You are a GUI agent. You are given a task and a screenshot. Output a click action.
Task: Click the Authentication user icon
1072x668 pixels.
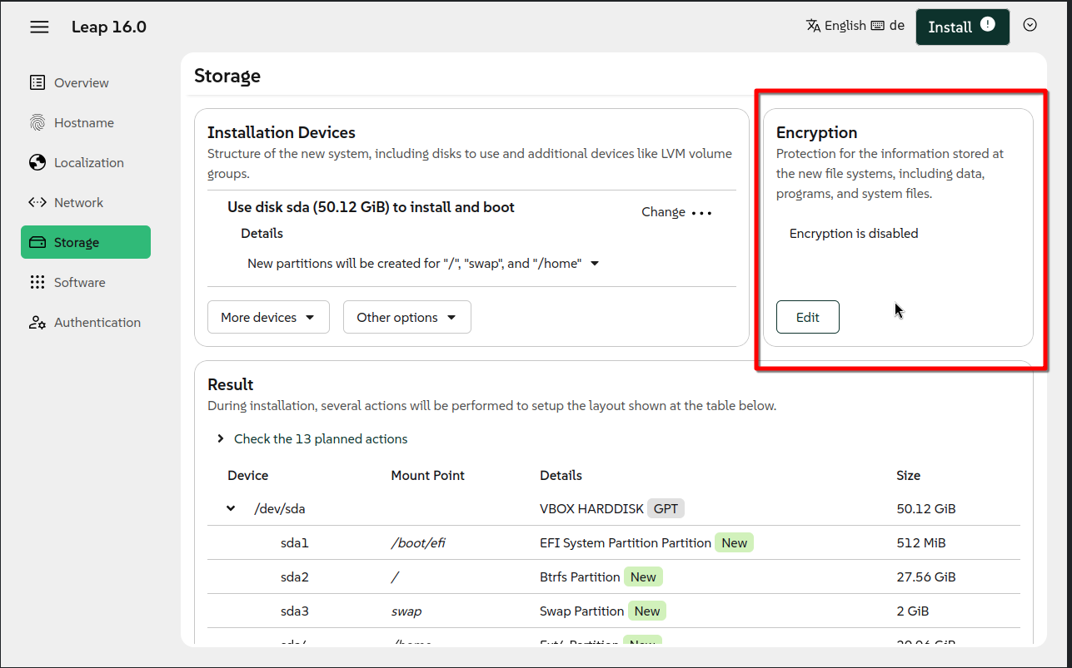37,322
